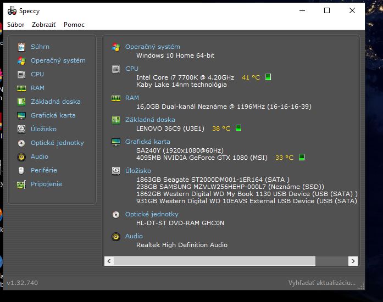This screenshot has height=302, width=383.
Task: Select Pripojenie in the sidebar
Action: 46,184
